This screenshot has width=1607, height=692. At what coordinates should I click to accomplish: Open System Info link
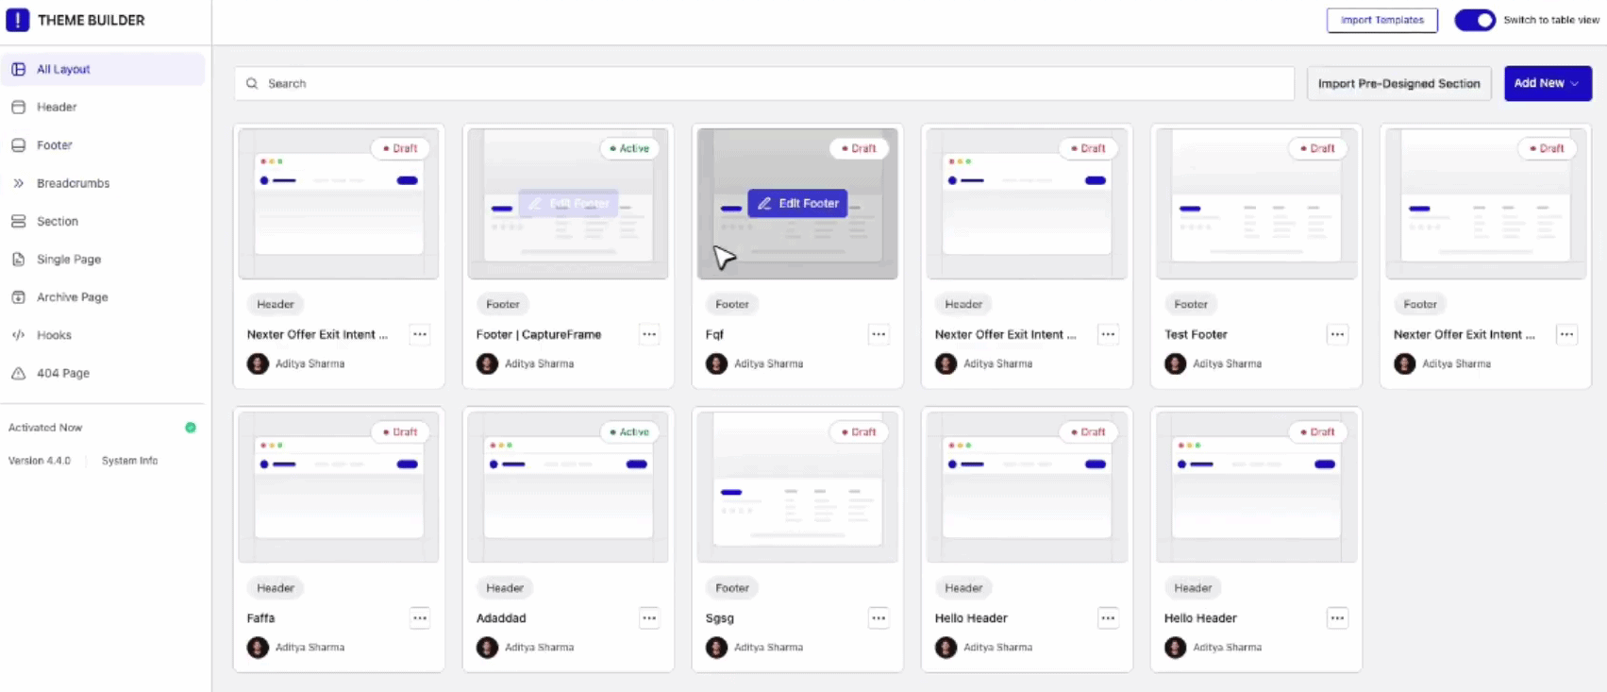point(129,461)
